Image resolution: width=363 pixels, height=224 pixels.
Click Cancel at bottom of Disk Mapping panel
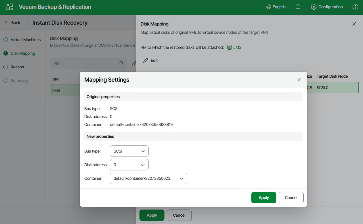pyautogui.click(x=179, y=215)
